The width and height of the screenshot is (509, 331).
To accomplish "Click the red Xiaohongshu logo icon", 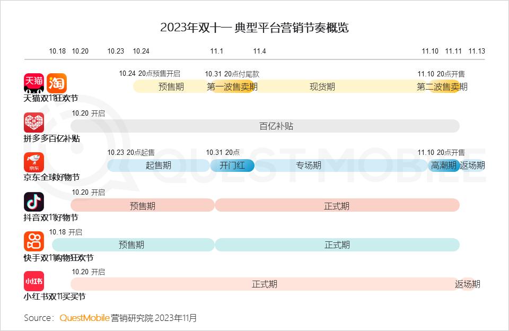I will (x=34, y=281).
